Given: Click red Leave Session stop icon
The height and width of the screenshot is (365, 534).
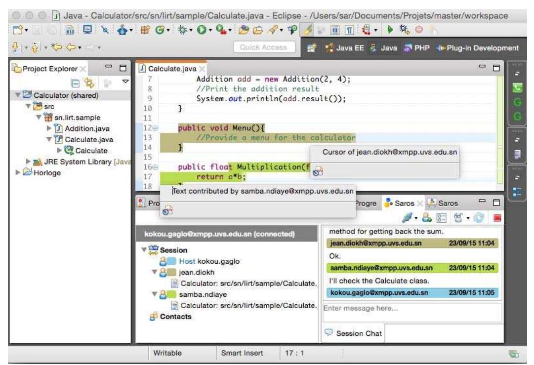Looking at the screenshot, I should point(497,218).
